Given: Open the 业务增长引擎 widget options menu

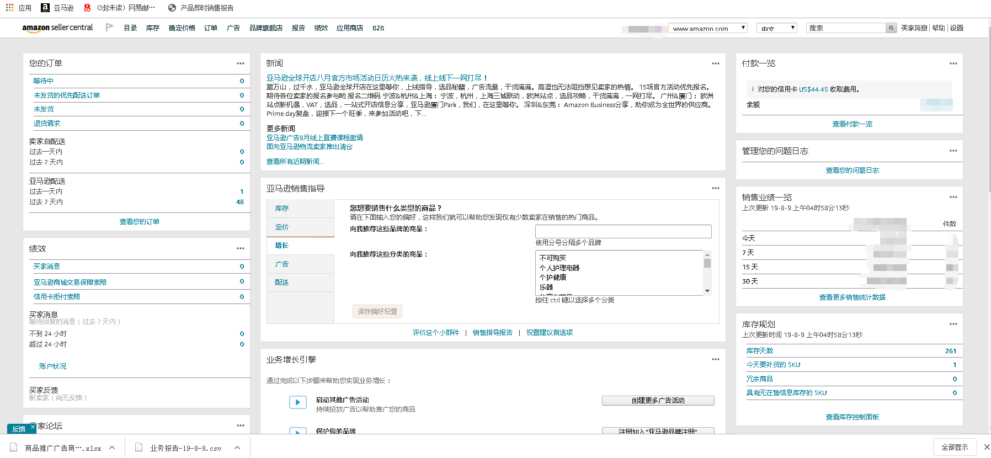Looking at the screenshot, I should tap(716, 359).
